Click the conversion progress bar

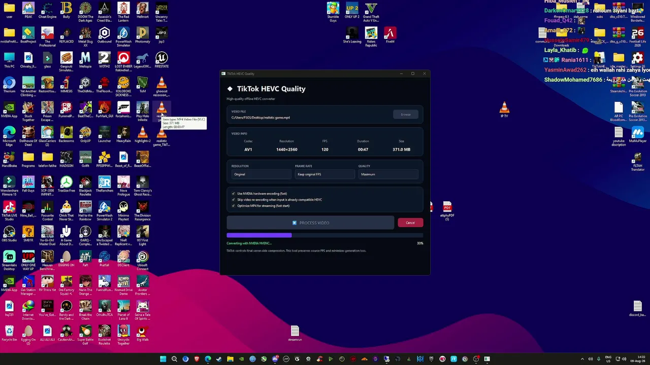click(x=324, y=235)
